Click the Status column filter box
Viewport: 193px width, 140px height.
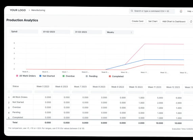[22, 92]
